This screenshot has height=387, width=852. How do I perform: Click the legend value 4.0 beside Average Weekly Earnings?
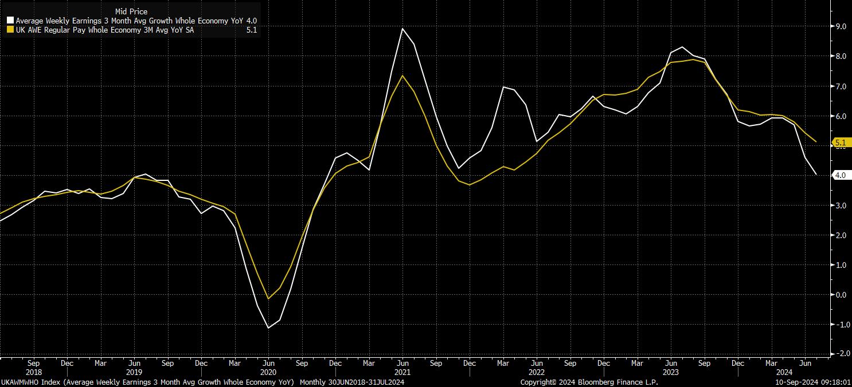[251, 21]
